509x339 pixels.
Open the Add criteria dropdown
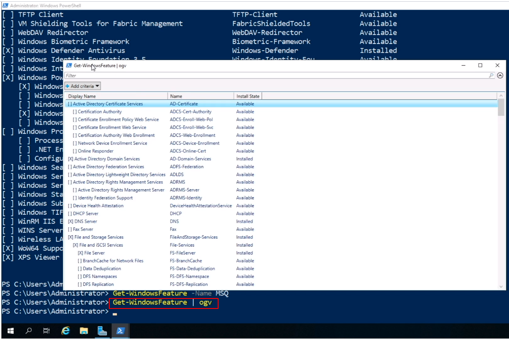(83, 86)
